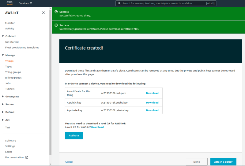Click the AWS logo icon
245x166 pixels.
click(x=9, y=3)
